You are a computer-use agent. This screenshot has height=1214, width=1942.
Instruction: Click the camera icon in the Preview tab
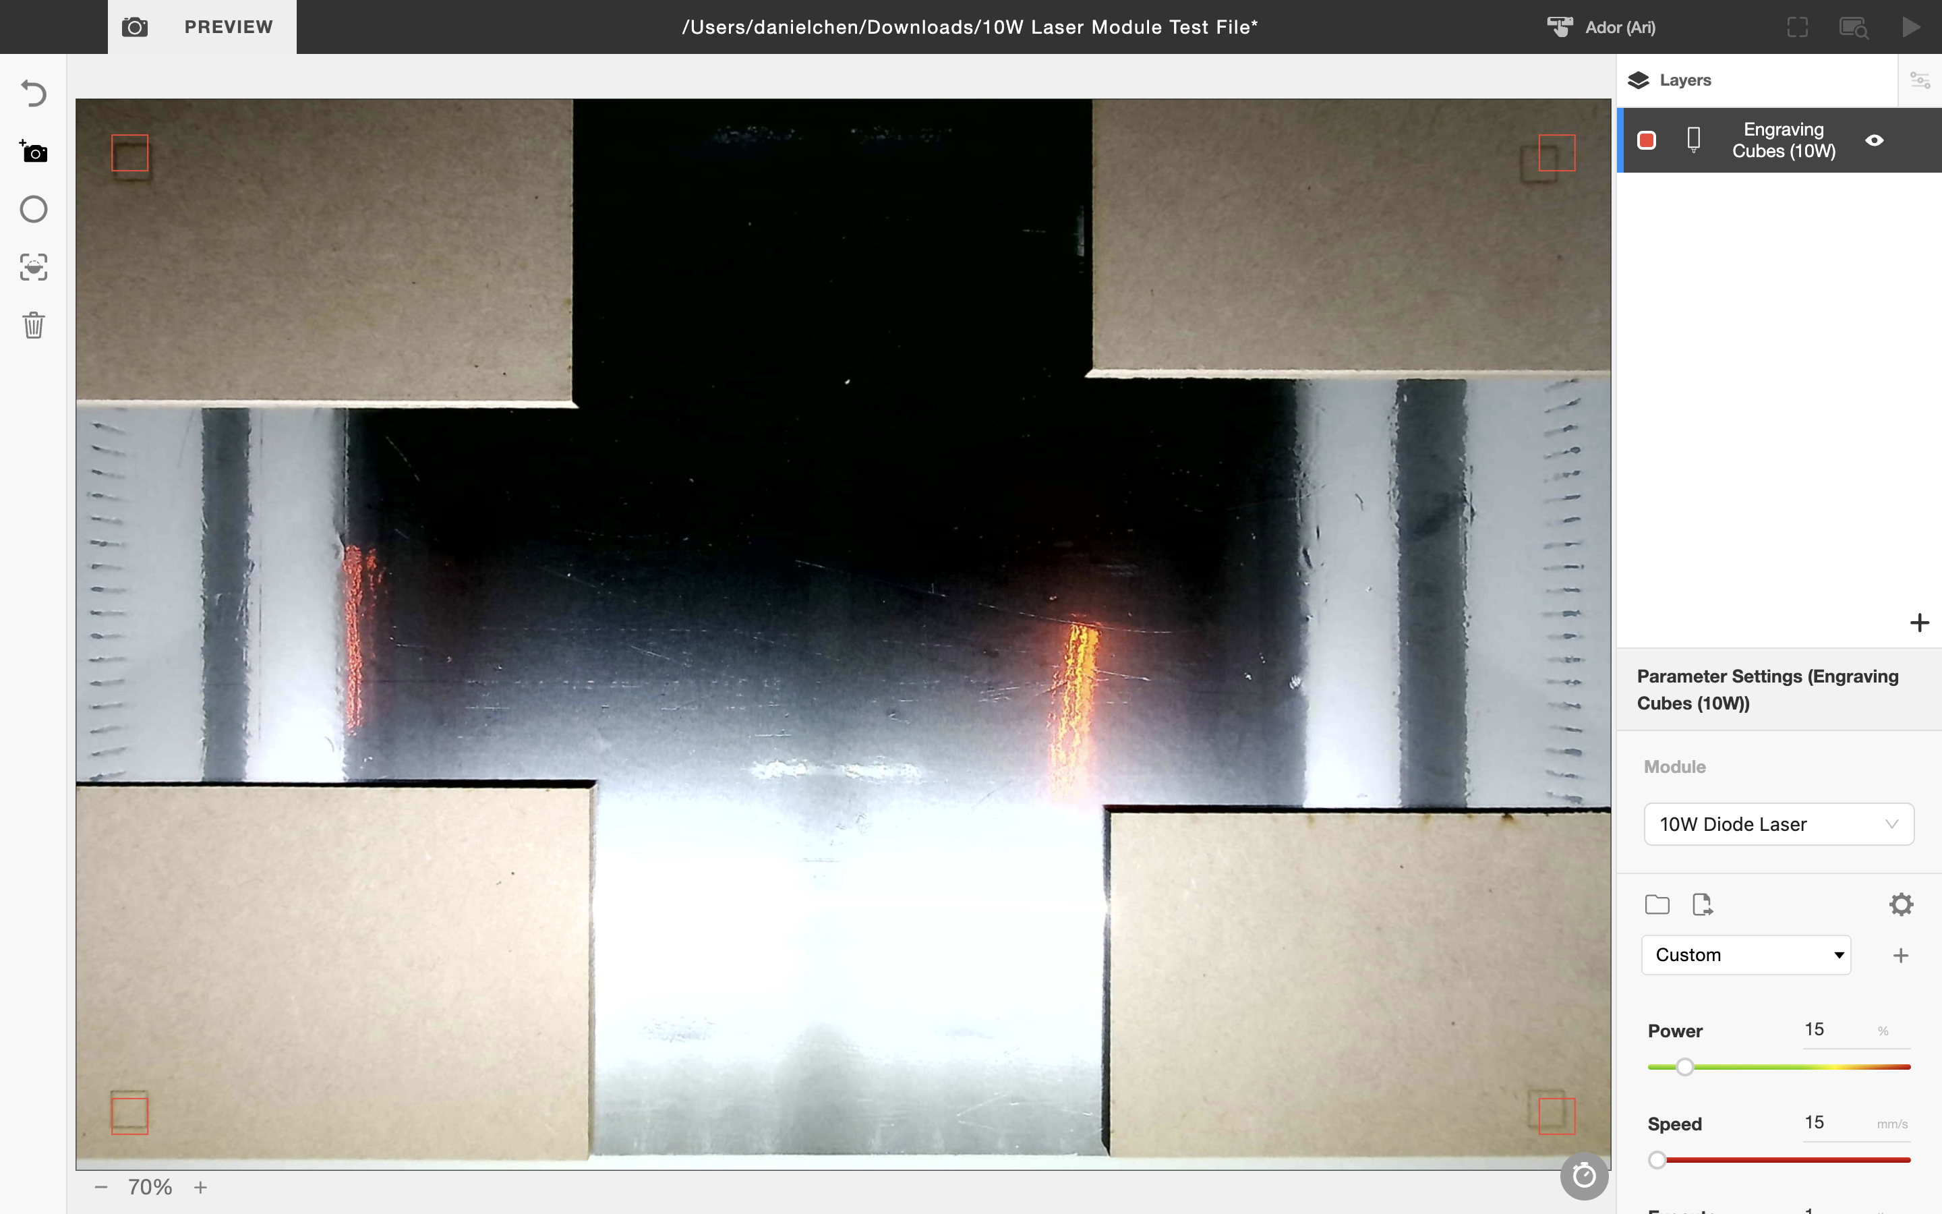click(135, 27)
